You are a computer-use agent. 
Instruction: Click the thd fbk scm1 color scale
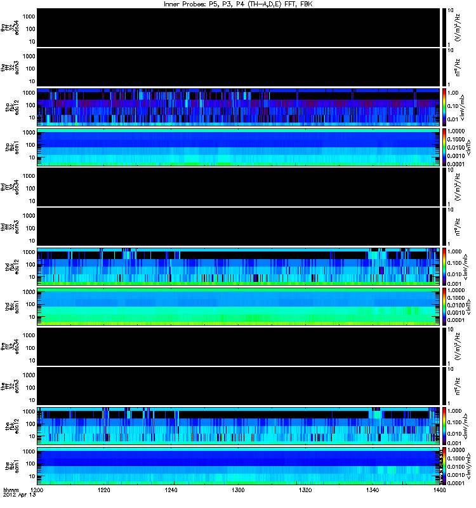point(444,307)
